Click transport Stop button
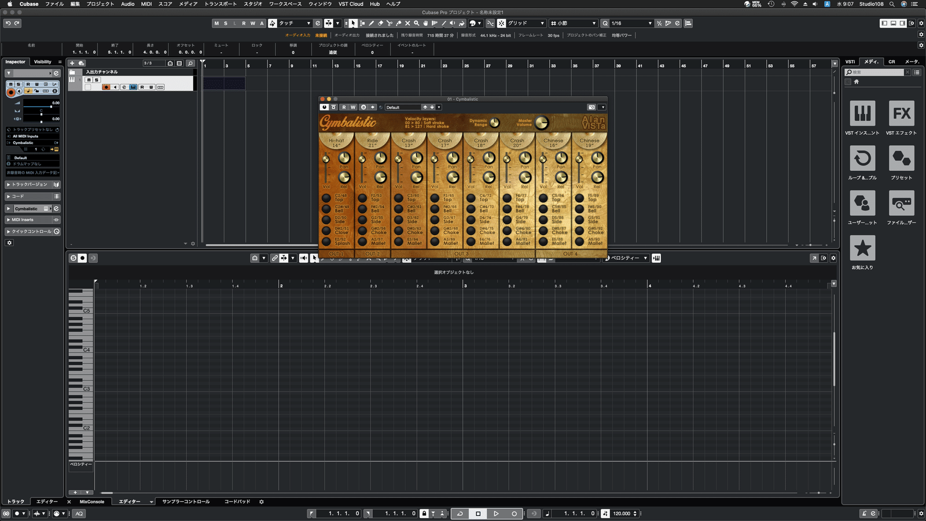 pyautogui.click(x=478, y=513)
